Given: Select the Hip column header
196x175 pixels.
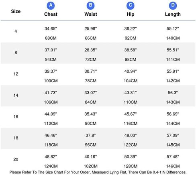Looking at the screenshot, I should (131, 14).
